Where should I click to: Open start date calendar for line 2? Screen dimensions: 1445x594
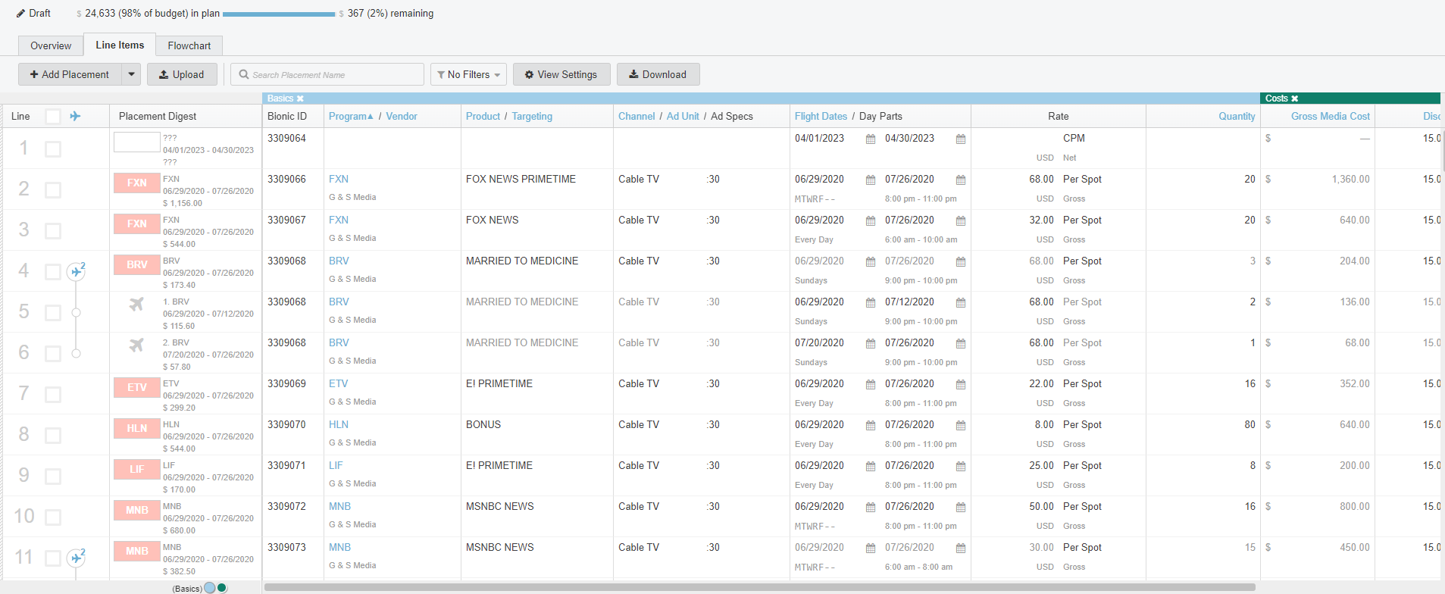[871, 180]
